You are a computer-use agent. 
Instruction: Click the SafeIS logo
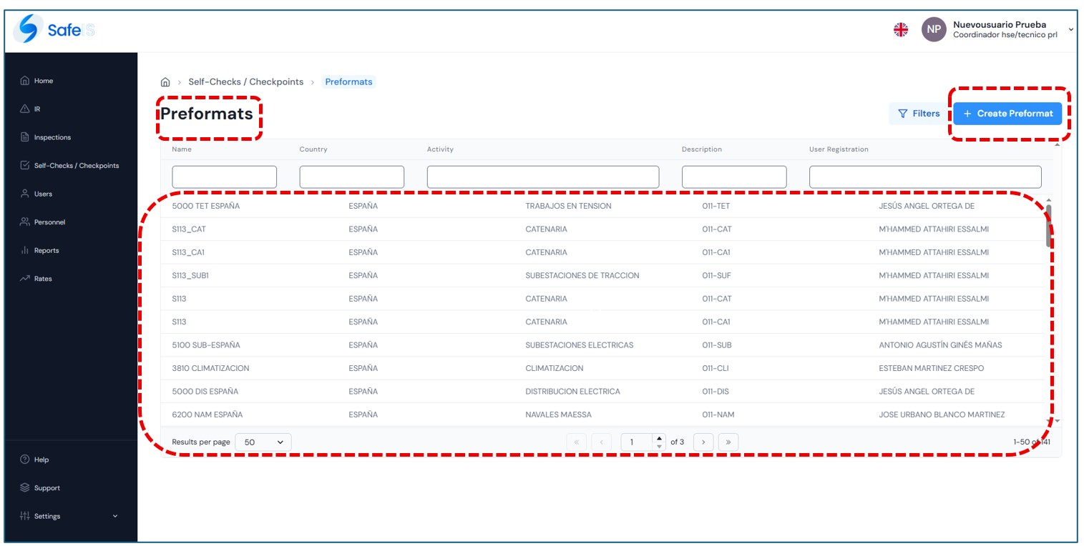pos(54,29)
